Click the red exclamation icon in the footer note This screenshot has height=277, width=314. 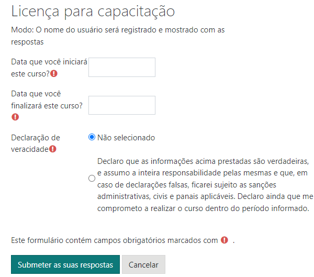pos(225,240)
